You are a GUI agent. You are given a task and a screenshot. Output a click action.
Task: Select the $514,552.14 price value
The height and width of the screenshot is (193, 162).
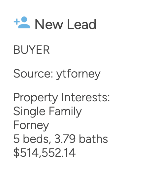[x=45, y=153]
